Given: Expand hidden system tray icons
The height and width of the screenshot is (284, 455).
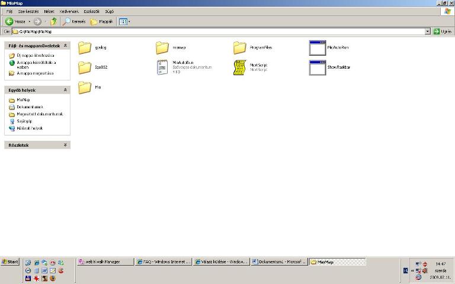Looking at the screenshot, I should [x=412, y=270].
